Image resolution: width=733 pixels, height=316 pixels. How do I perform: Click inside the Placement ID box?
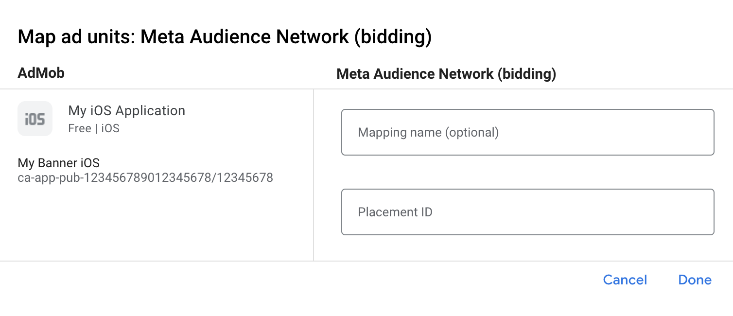528,212
